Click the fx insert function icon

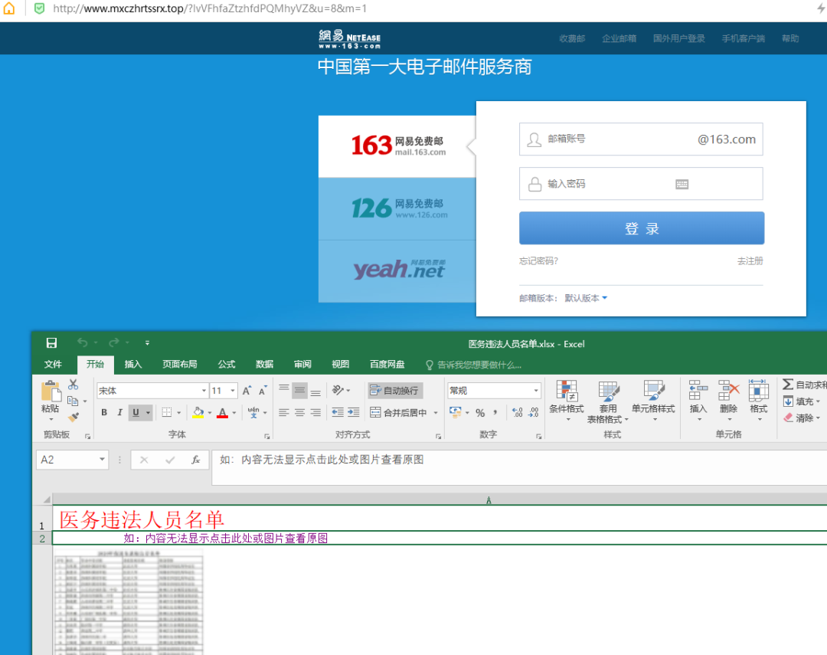pos(196,460)
